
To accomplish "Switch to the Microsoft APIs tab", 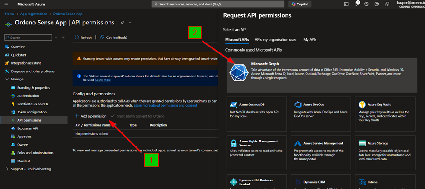I will [x=237, y=40].
